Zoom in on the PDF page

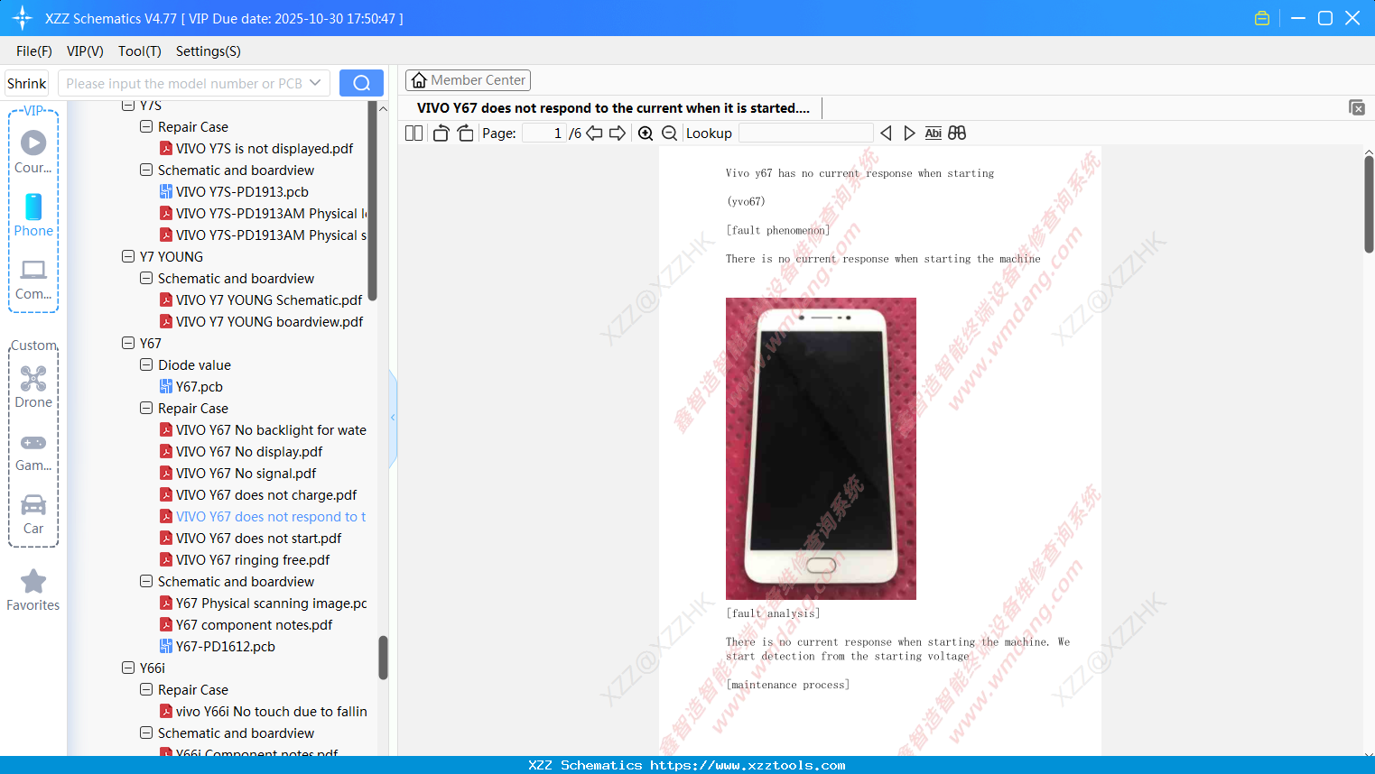point(646,133)
